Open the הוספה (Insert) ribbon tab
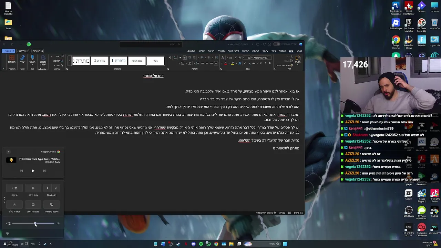 coord(282,51)
